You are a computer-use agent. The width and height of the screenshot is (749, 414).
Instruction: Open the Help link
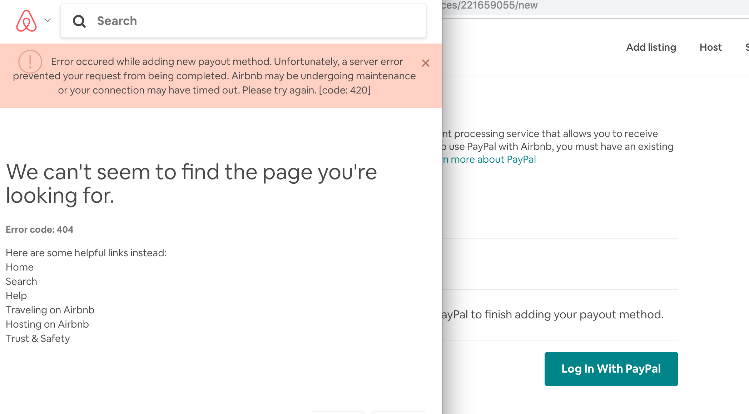tap(16, 296)
